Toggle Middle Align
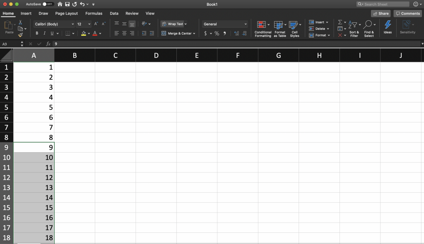 (x=124, y=24)
